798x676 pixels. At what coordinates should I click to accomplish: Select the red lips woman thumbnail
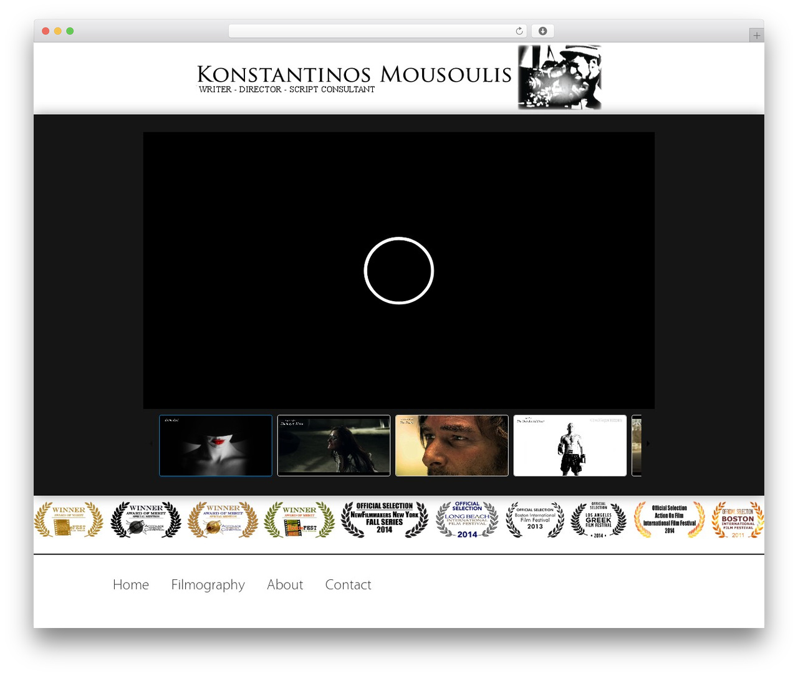pyautogui.click(x=216, y=445)
